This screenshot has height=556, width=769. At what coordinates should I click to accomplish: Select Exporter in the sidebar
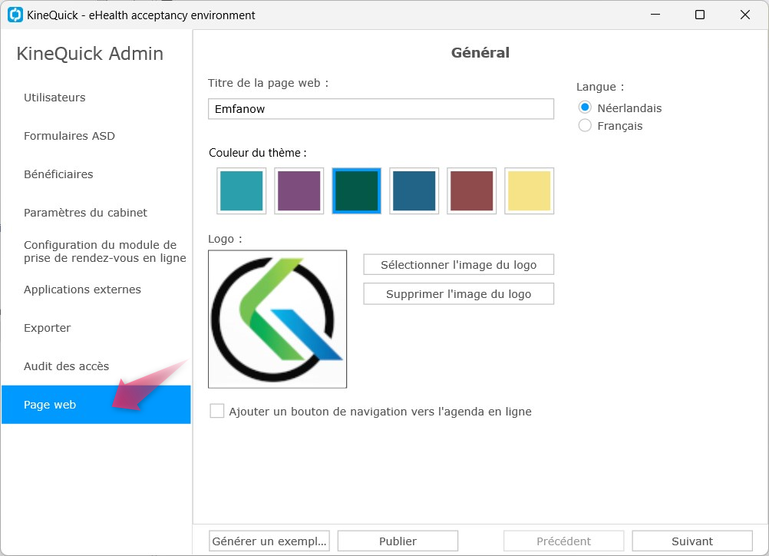pyautogui.click(x=47, y=328)
